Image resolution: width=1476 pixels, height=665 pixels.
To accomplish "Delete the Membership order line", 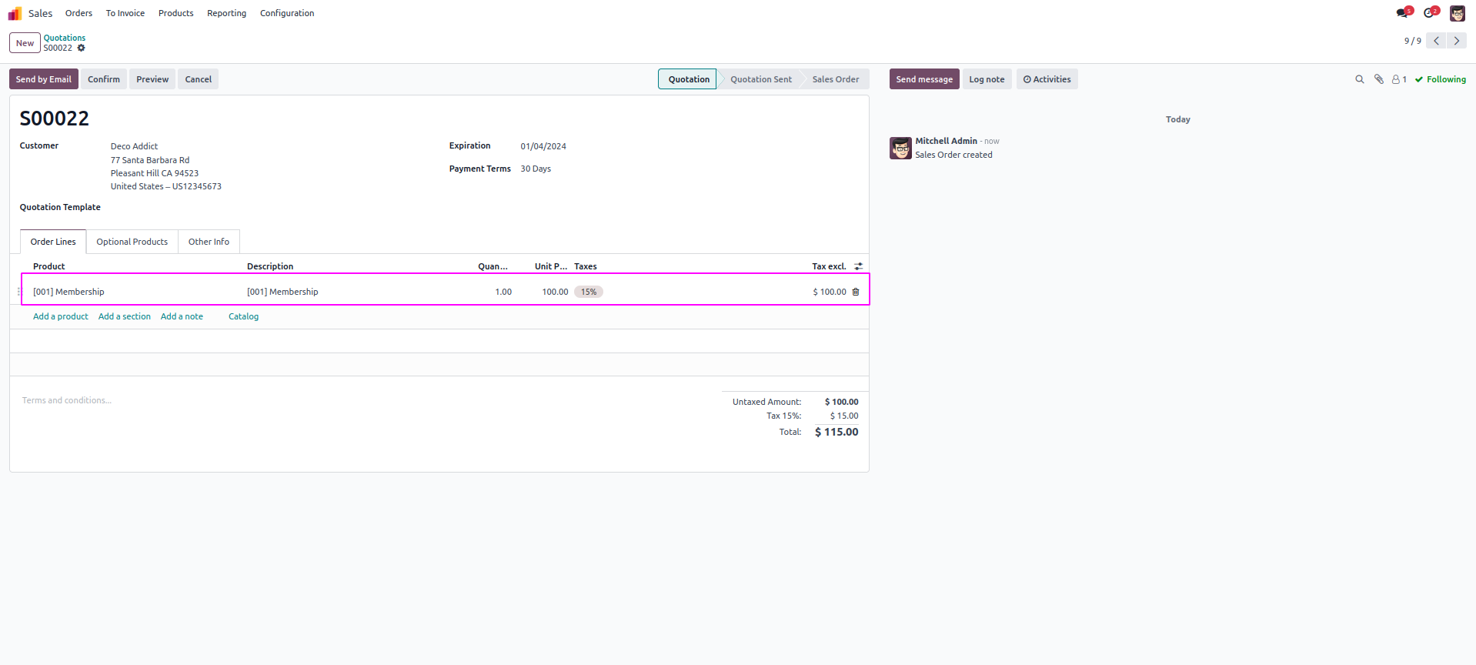I will (856, 292).
